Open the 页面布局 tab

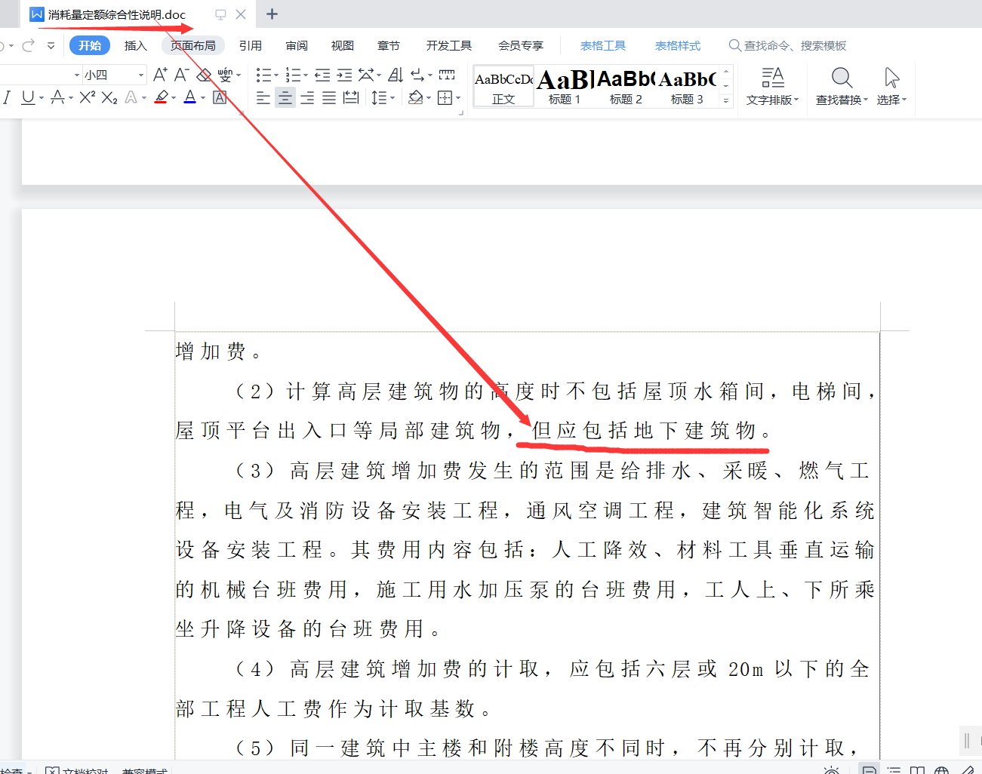(193, 46)
